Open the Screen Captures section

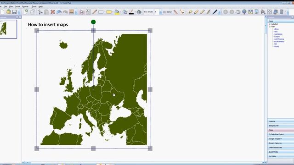(281, 143)
